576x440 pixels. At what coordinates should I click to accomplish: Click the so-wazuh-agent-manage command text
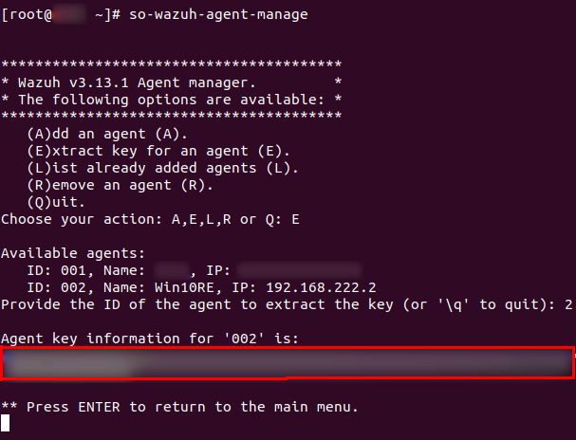218,14
